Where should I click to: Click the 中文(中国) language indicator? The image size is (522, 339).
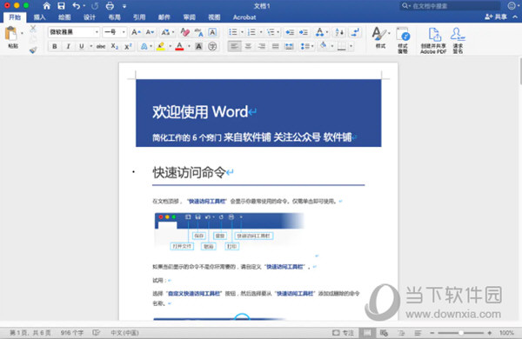[124, 333]
